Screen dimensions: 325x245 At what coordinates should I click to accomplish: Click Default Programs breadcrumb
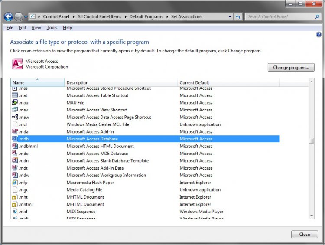click(x=146, y=17)
